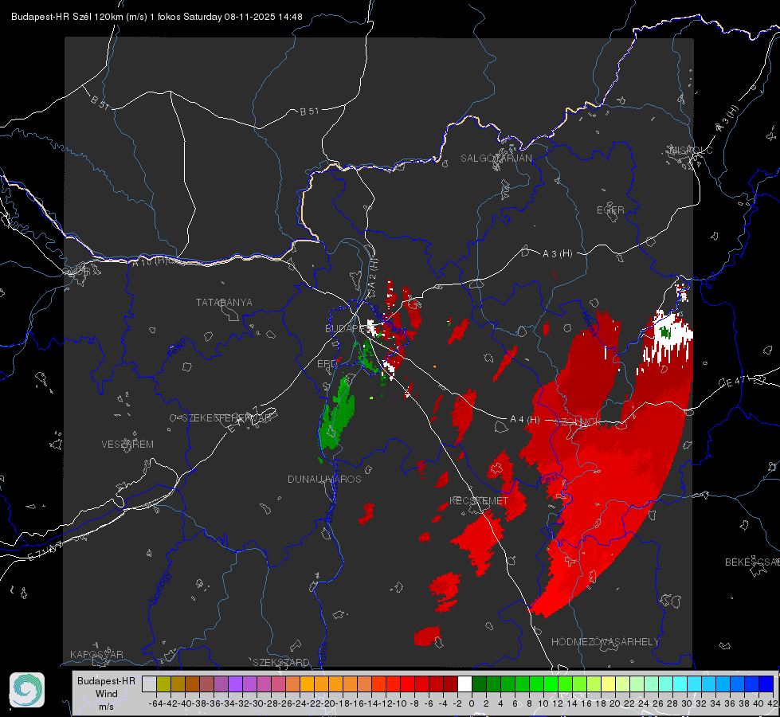Pick the deep blue swatch between 40 and 42
This screenshot has width=780, height=717.
(766, 684)
